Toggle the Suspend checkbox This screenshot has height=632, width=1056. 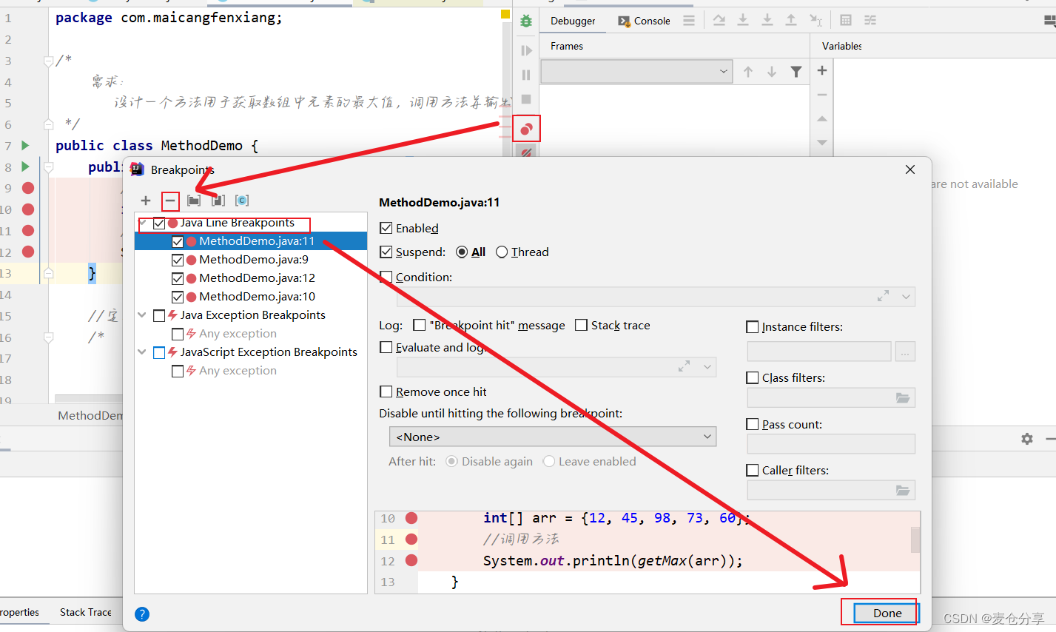386,252
